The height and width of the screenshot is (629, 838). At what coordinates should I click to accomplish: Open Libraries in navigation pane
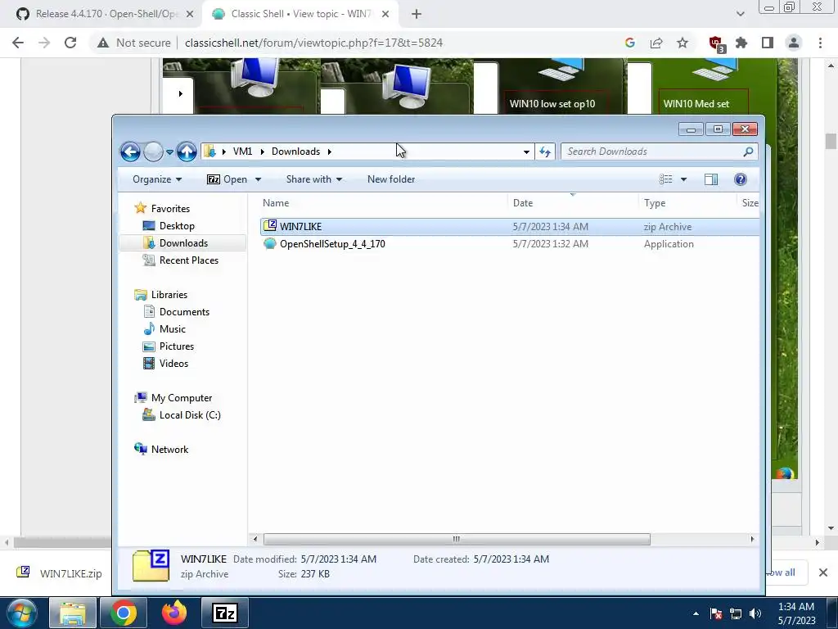click(x=169, y=295)
